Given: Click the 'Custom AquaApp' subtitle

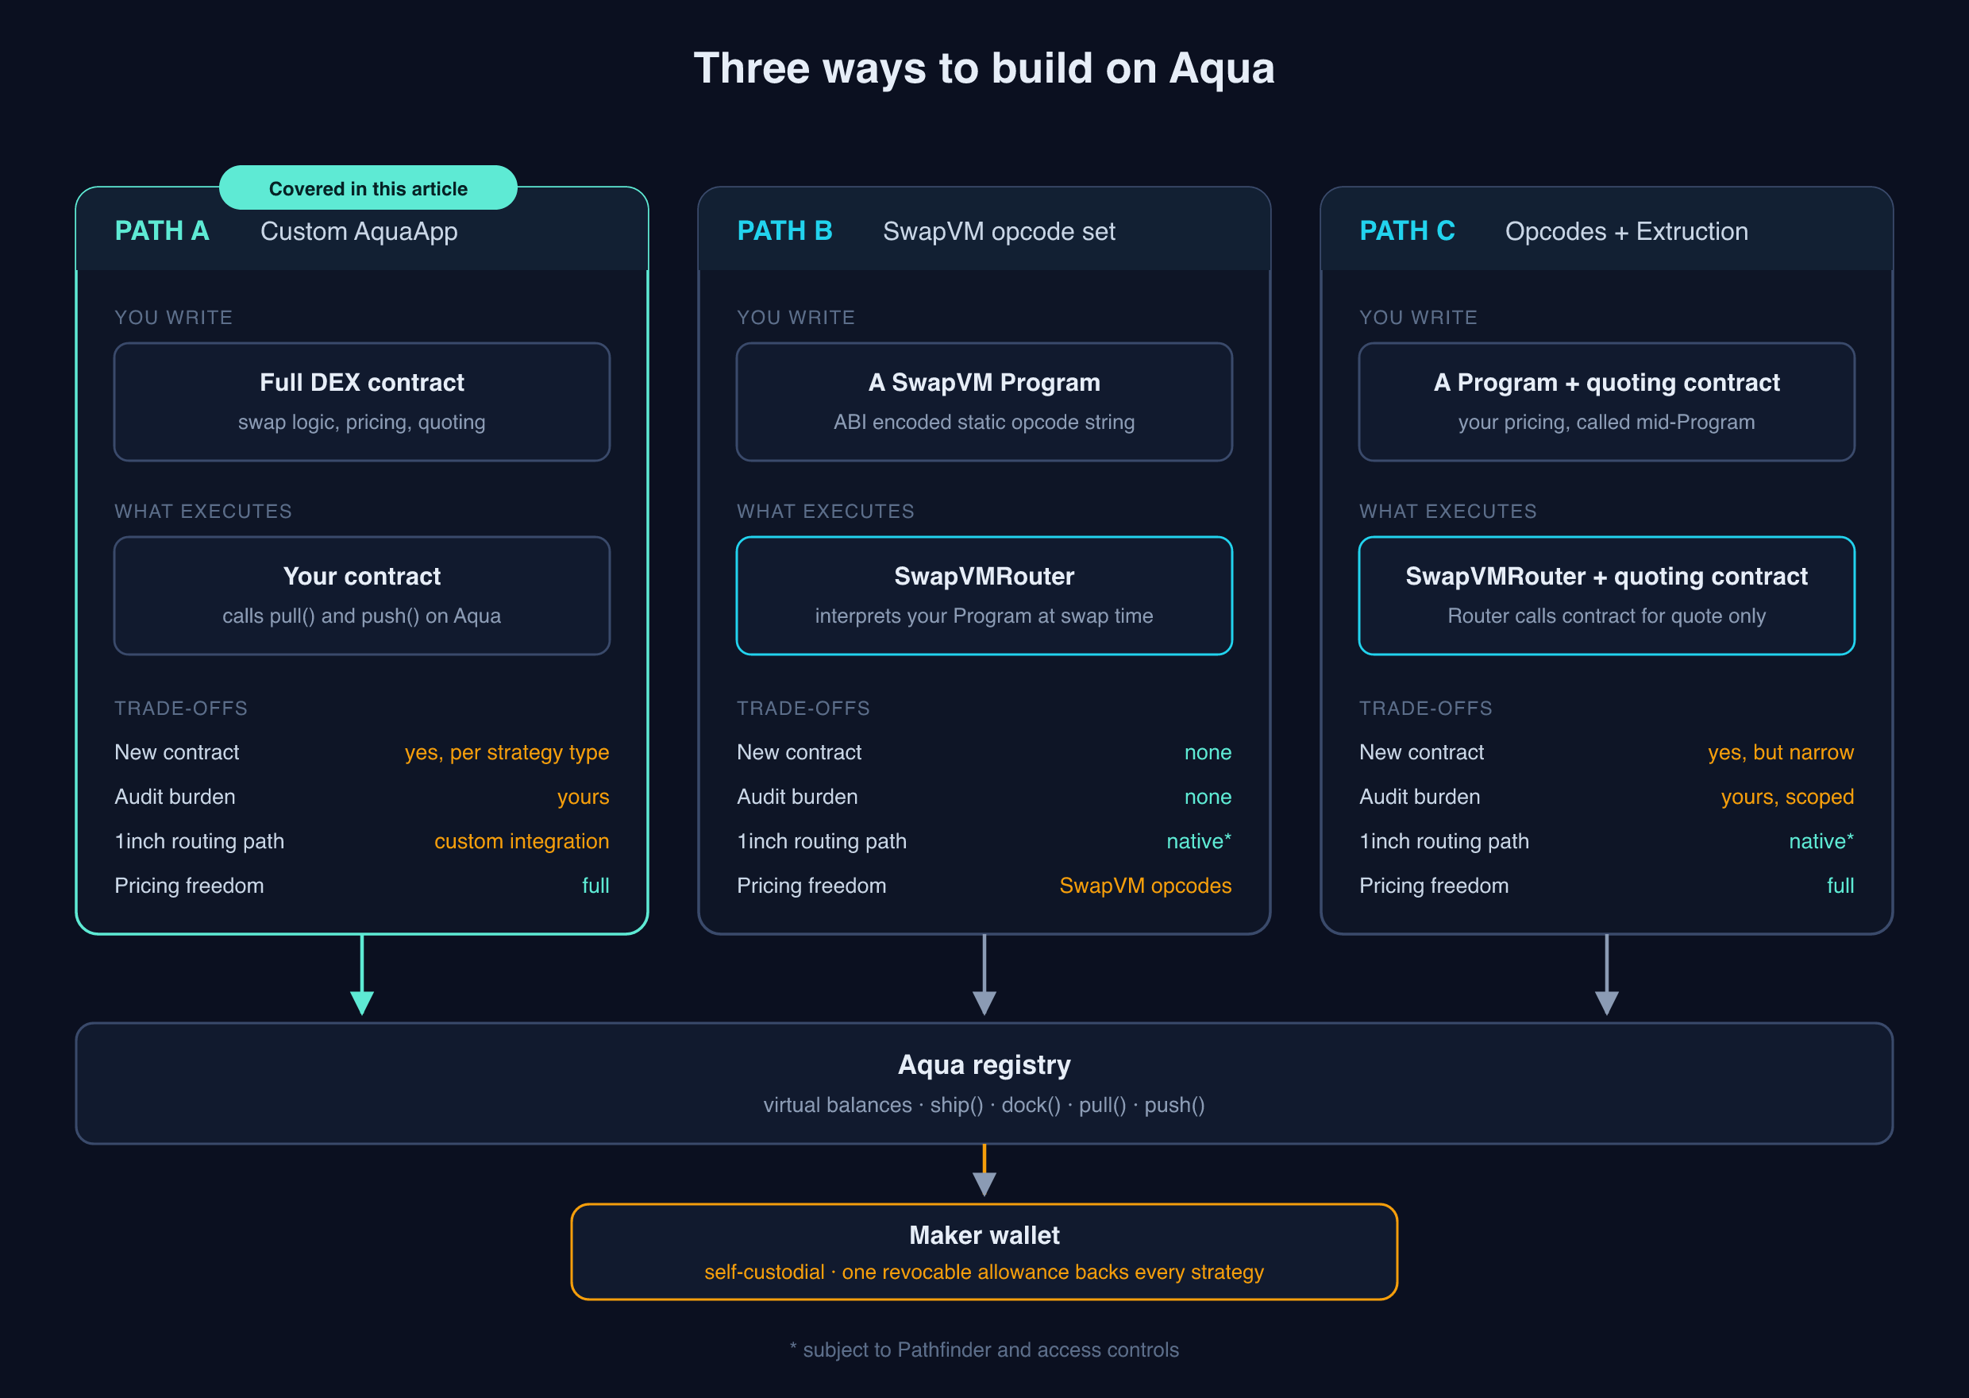Looking at the screenshot, I should (x=359, y=232).
